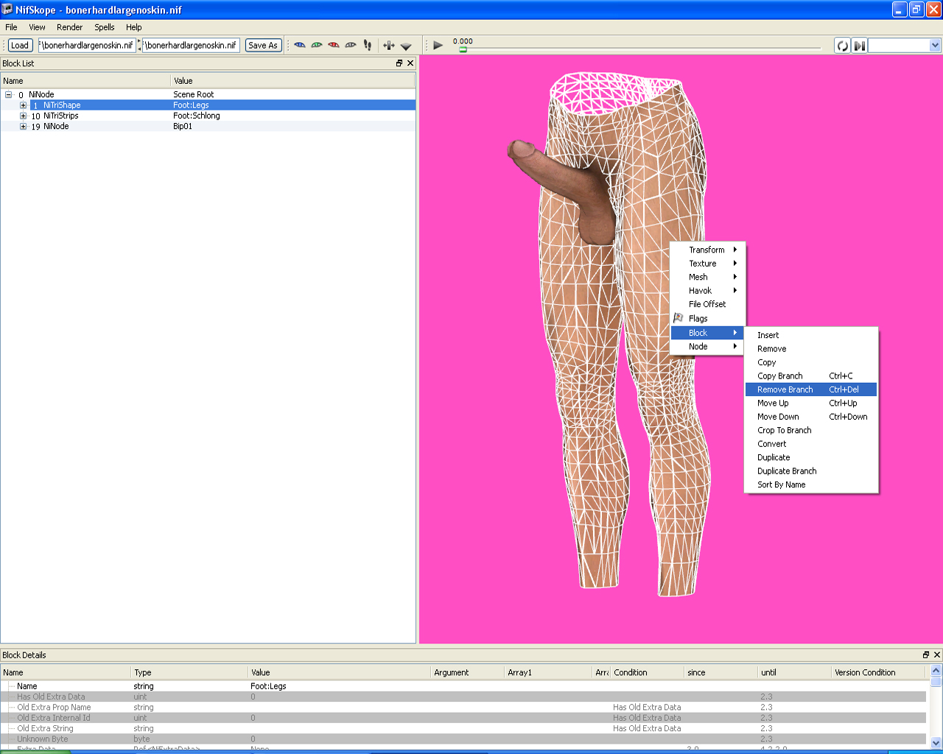943x754 pixels.
Task: Click the Save As button
Action: (263, 46)
